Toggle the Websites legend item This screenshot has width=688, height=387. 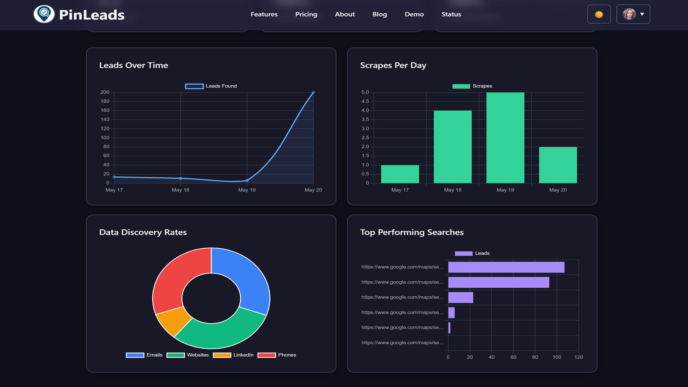[x=188, y=355]
